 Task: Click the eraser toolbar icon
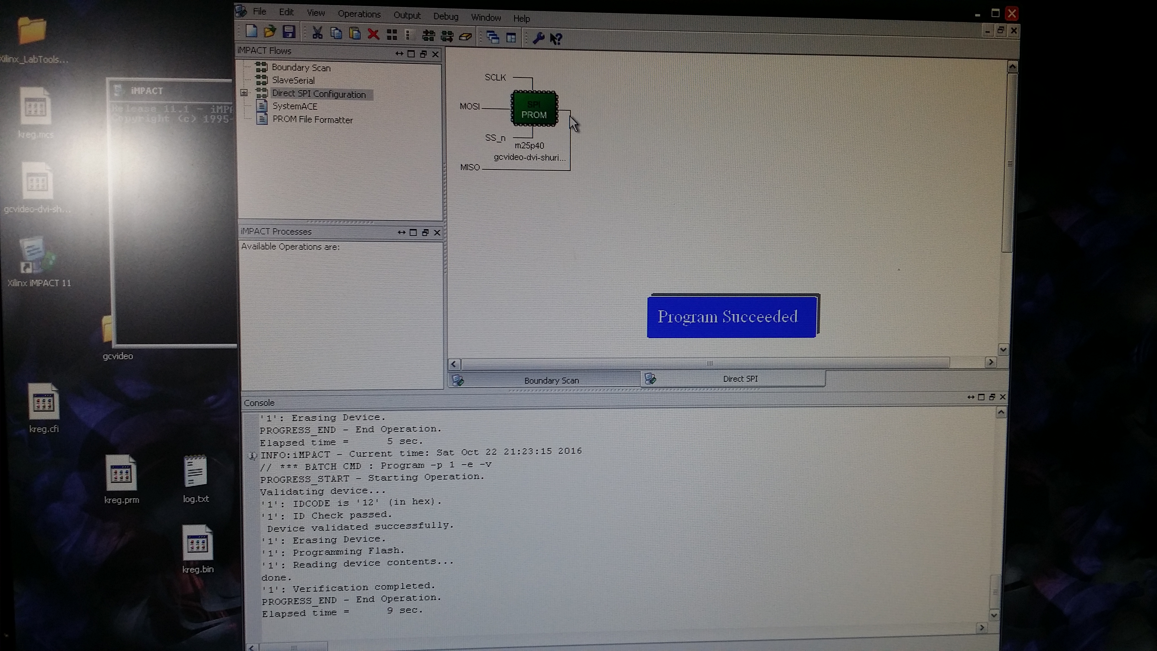click(x=465, y=36)
